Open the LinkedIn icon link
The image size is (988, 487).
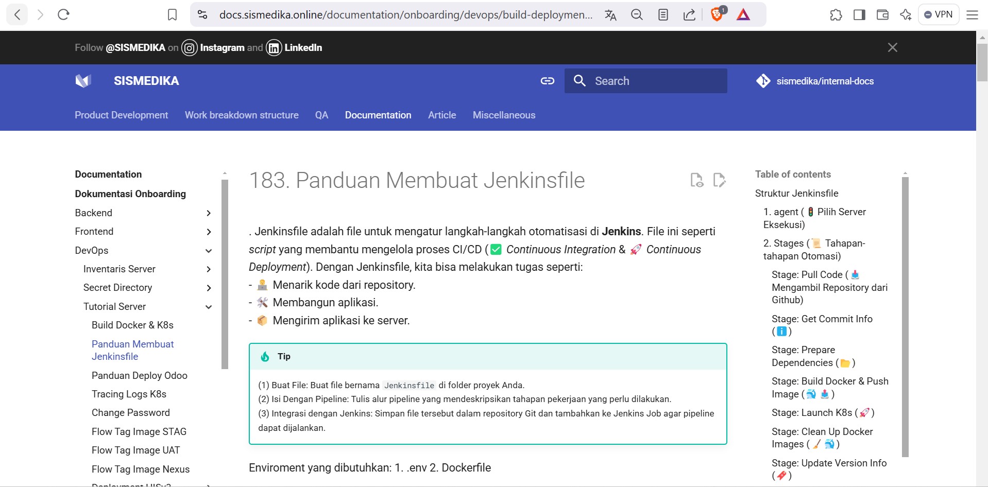click(x=274, y=48)
